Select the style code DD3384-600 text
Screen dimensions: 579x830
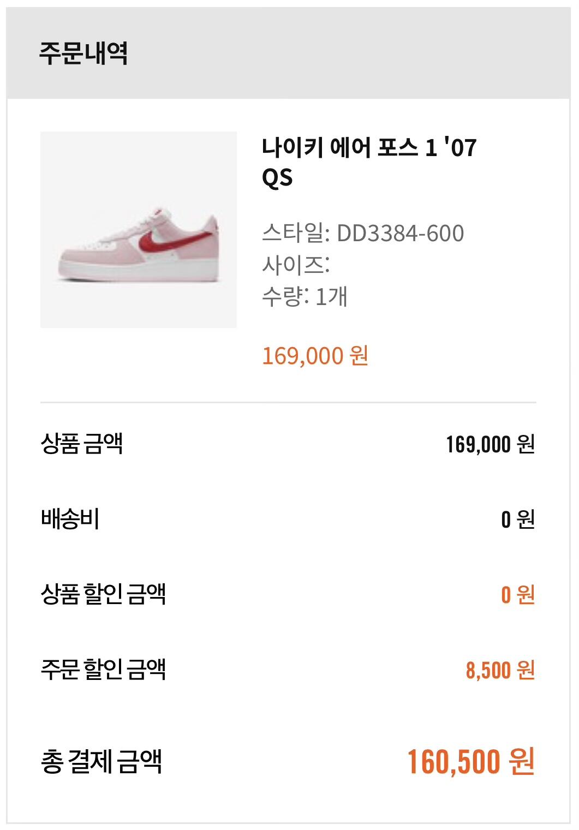[400, 234]
